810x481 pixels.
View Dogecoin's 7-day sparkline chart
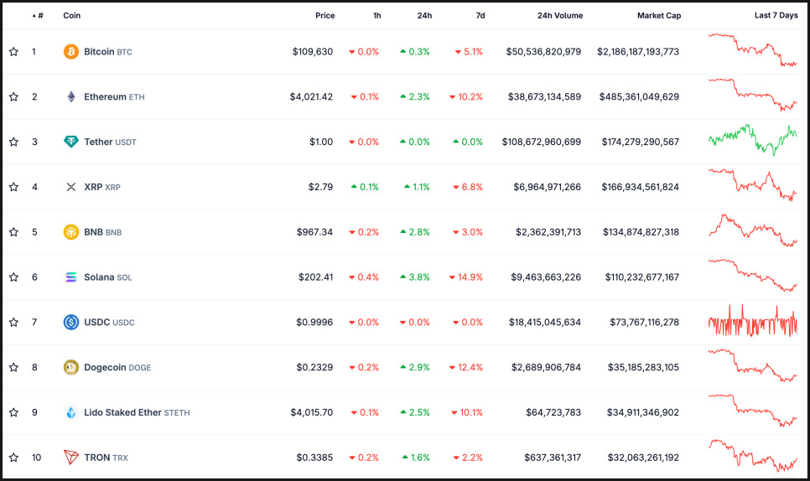click(x=753, y=365)
